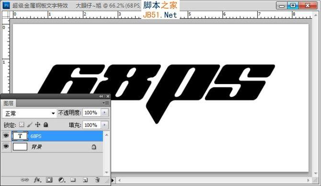Select the 背景 layer thumbnail

pos(20,147)
